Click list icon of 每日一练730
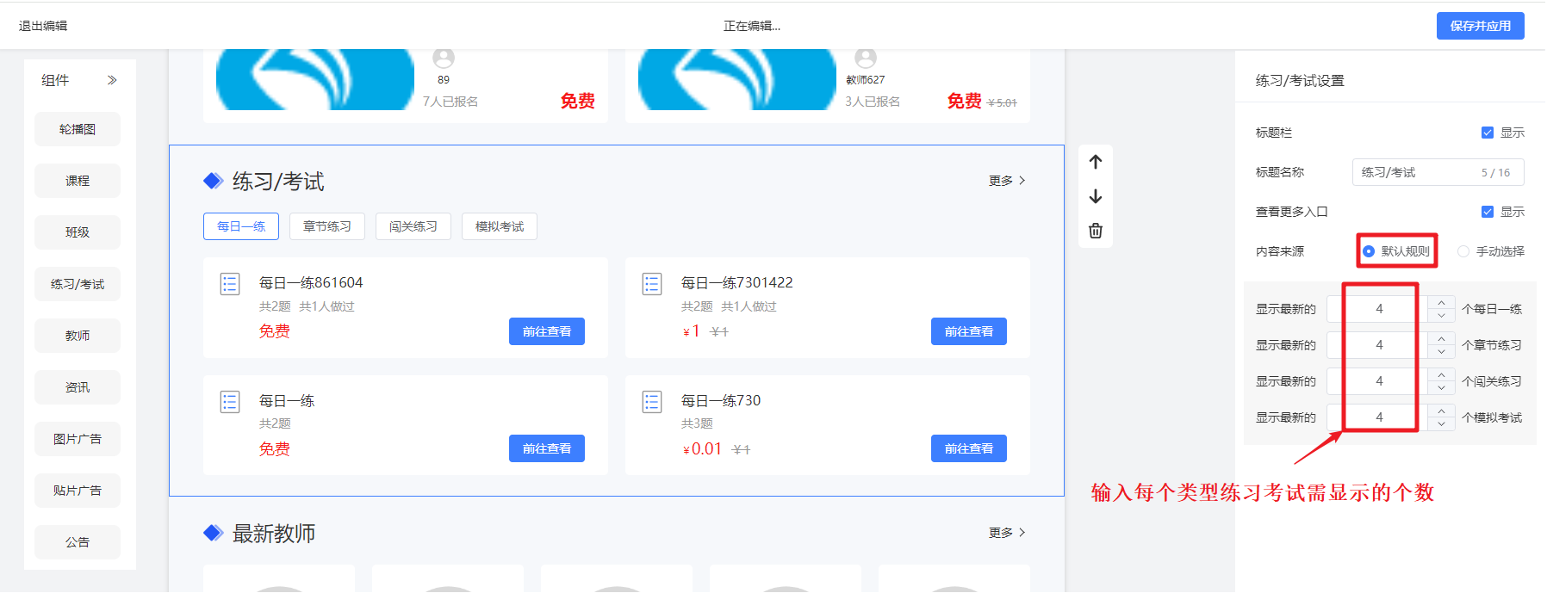The image size is (1547, 593). click(x=652, y=402)
